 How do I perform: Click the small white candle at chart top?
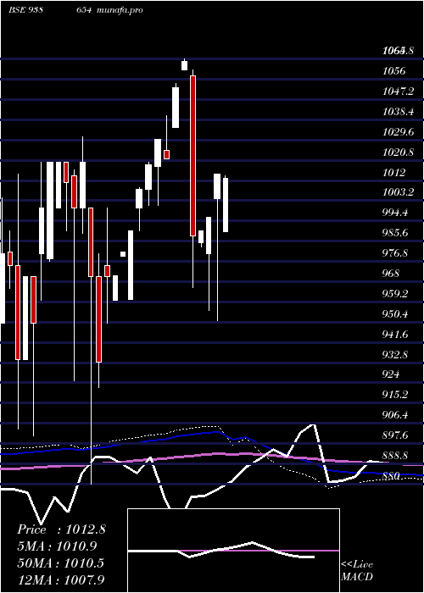click(x=184, y=65)
